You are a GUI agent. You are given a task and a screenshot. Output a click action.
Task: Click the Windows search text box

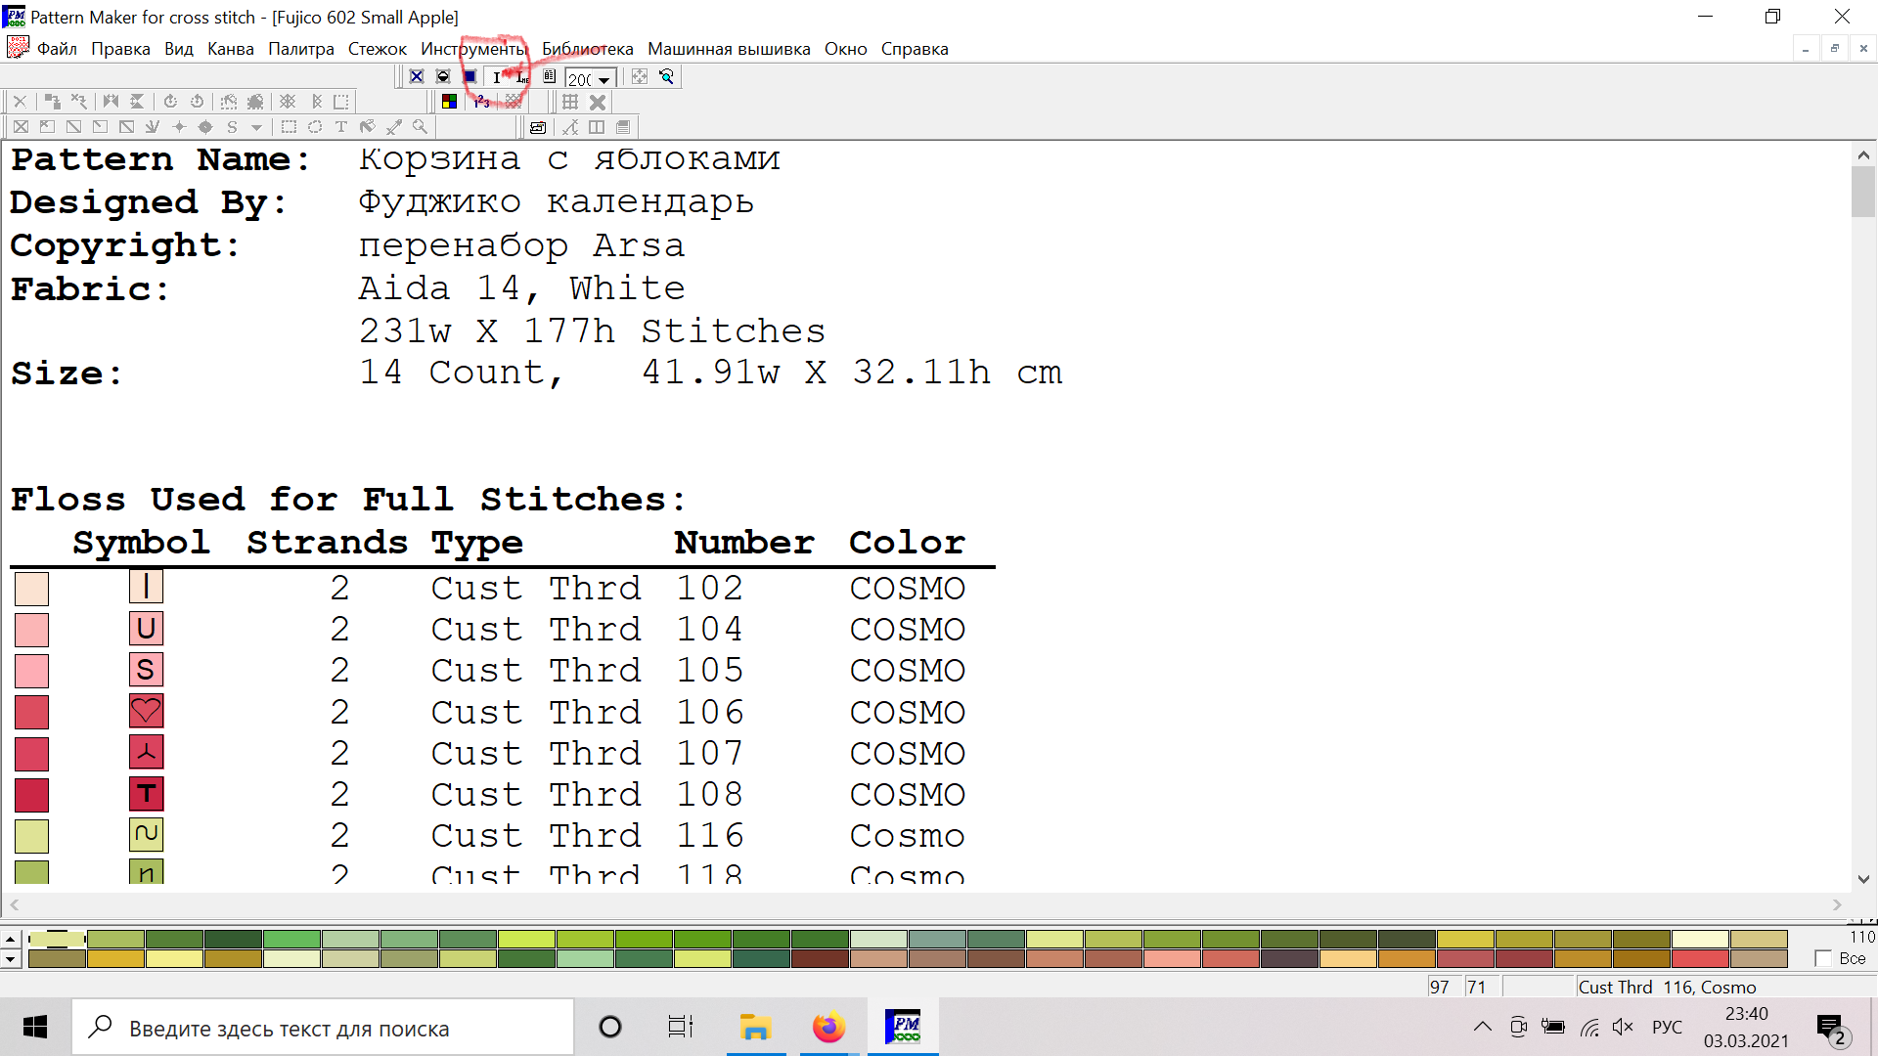323,1028
